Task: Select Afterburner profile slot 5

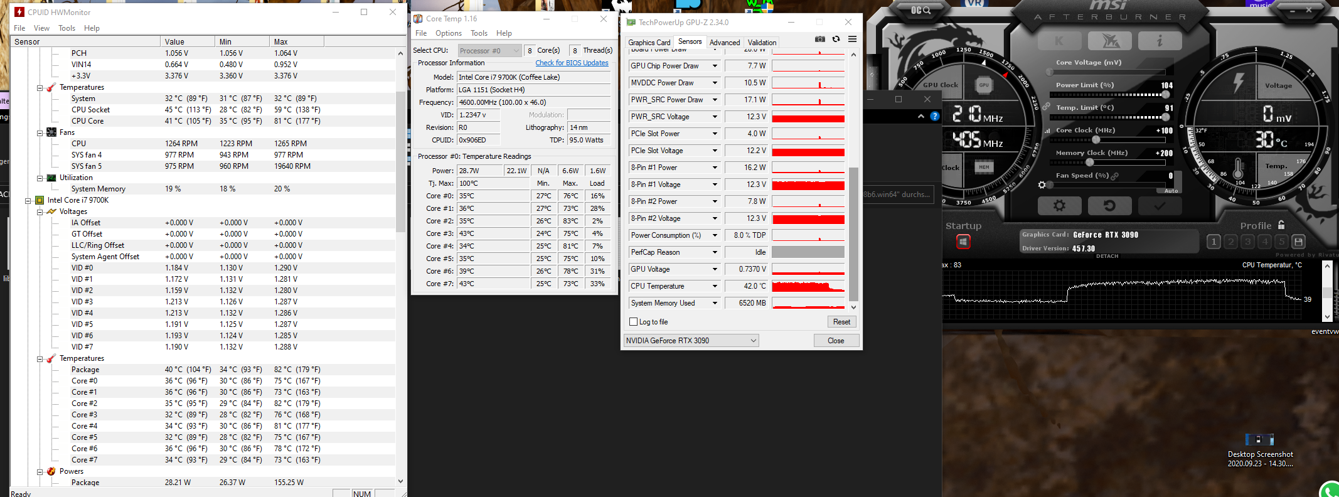Action: (x=1282, y=242)
